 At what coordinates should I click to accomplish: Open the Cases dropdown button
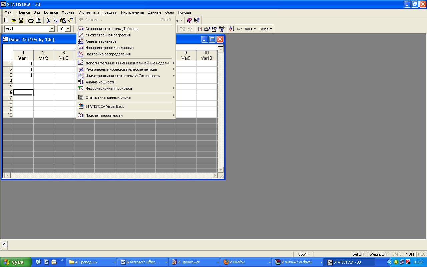(x=265, y=29)
